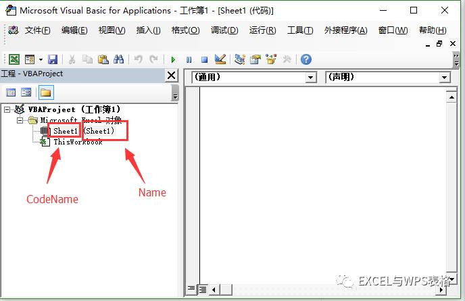Open Visual Basic Help question mark icon
The width and height of the screenshot is (465, 301).
(x=306, y=59)
